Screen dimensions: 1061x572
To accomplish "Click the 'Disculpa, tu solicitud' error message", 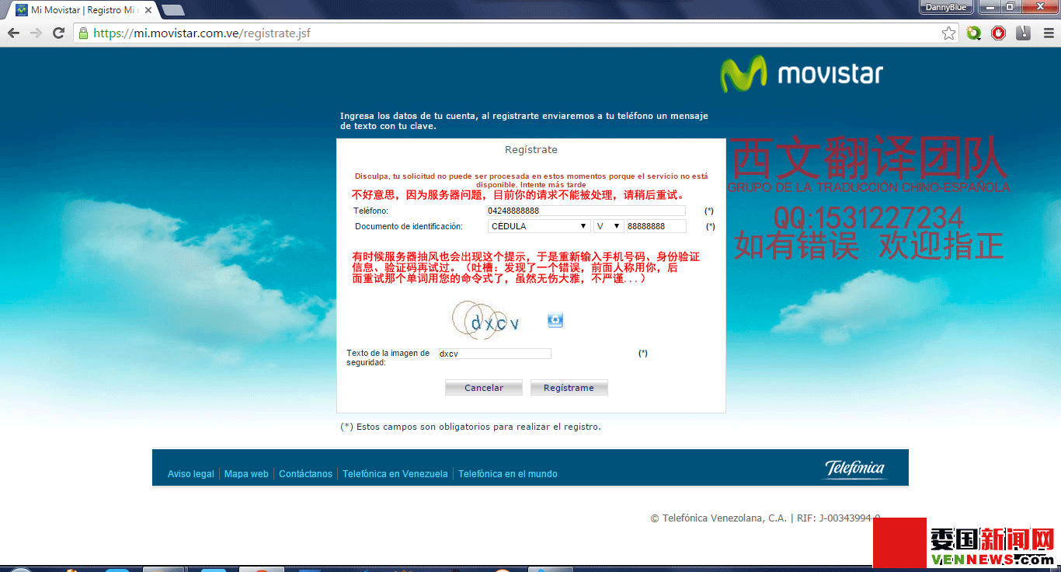I will (x=531, y=180).
